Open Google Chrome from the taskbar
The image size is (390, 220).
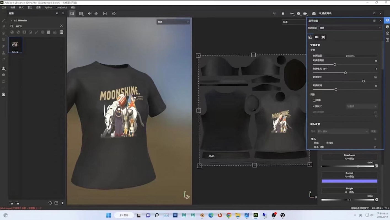pyautogui.click(x=229, y=215)
